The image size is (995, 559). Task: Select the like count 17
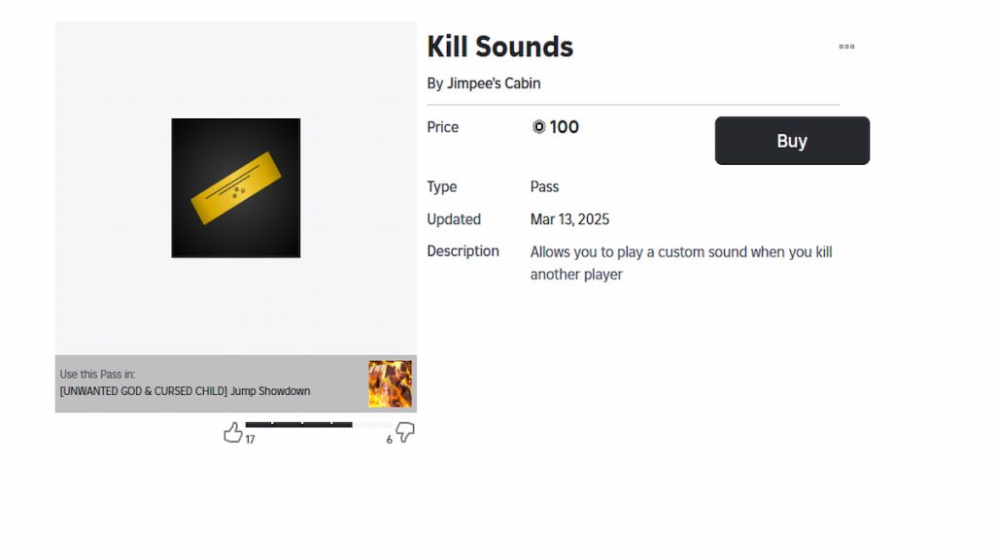[251, 440]
